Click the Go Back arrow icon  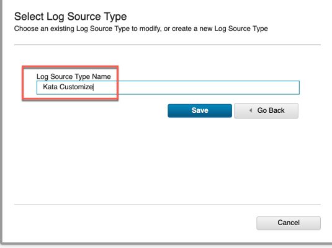(251, 110)
